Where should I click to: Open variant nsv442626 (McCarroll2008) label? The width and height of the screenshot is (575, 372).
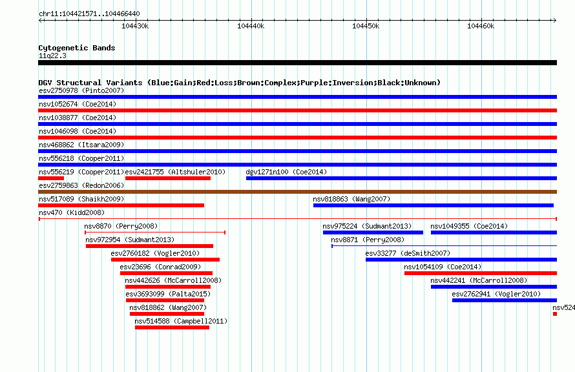tap(173, 280)
